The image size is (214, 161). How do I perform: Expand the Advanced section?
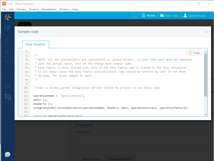point(84,125)
